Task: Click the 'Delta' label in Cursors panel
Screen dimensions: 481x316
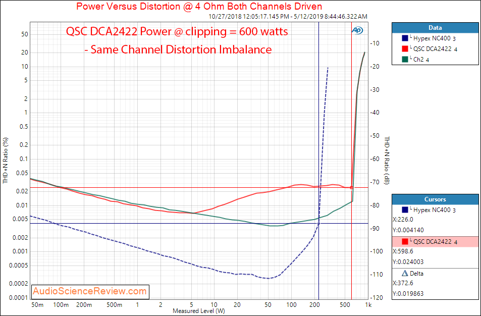Action: coord(416,274)
